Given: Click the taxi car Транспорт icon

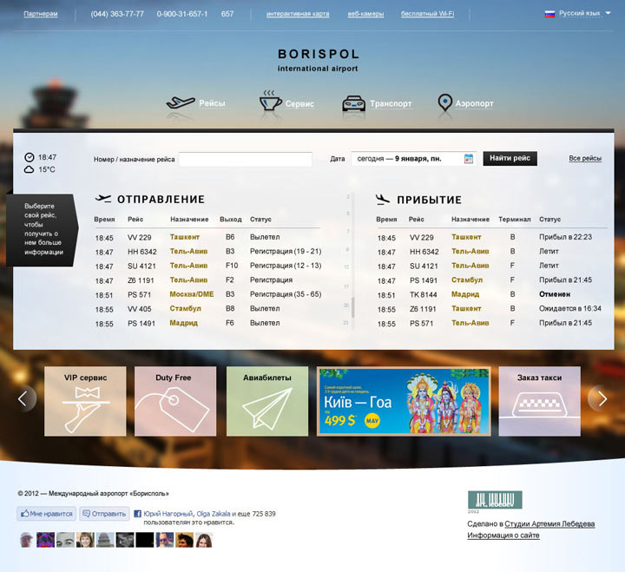Looking at the screenshot, I should tap(352, 103).
